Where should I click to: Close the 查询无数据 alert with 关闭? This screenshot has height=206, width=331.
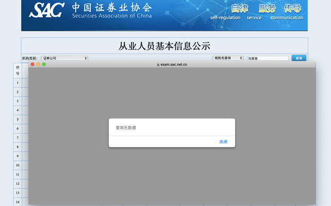[x=223, y=142]
